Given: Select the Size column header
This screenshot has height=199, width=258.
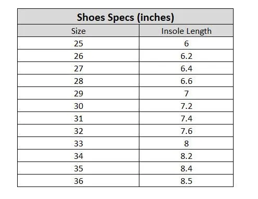Looking at the screenshot, I should coord(79,31).
